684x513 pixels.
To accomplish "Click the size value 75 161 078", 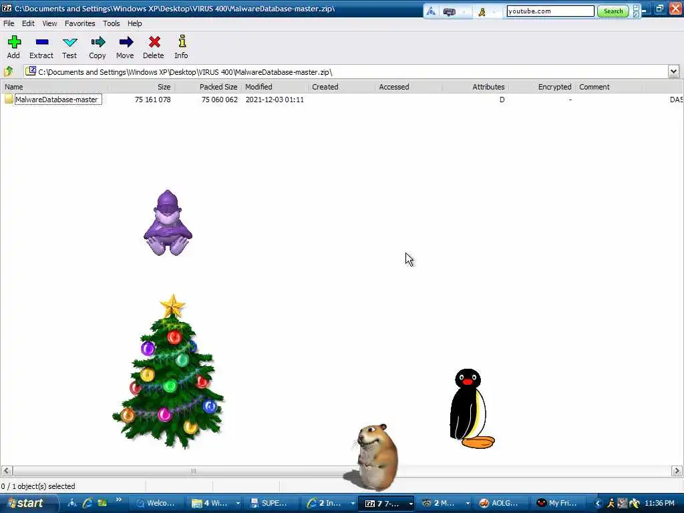I will (x=153, y=100).
